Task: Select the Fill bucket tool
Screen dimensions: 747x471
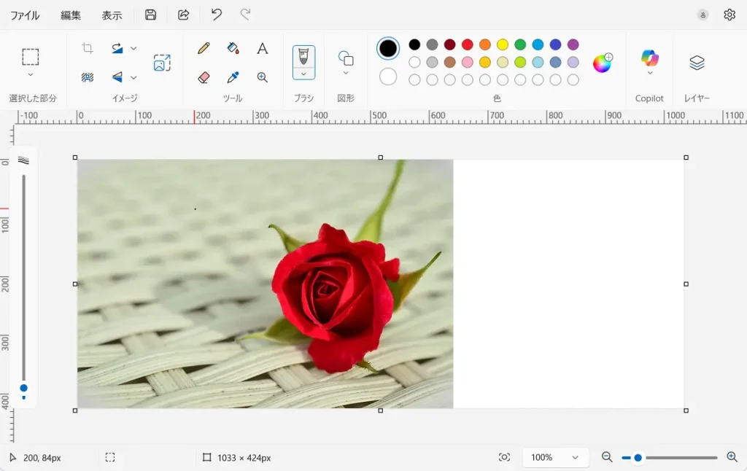Action: (x=233, y=48)
